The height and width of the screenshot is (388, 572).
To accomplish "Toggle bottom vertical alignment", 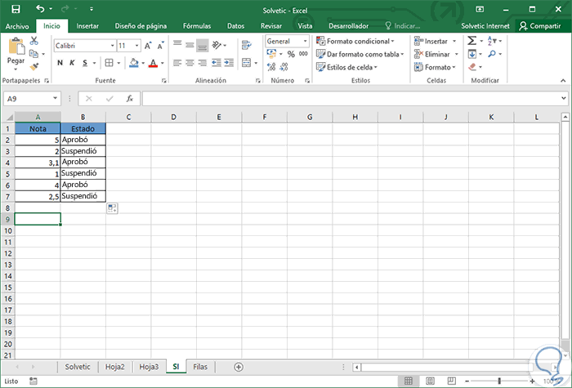I will click(x=202, y=45).
